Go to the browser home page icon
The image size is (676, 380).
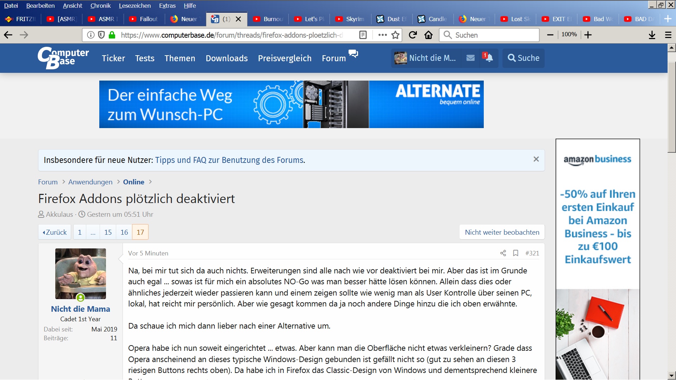tap(428, 35)
